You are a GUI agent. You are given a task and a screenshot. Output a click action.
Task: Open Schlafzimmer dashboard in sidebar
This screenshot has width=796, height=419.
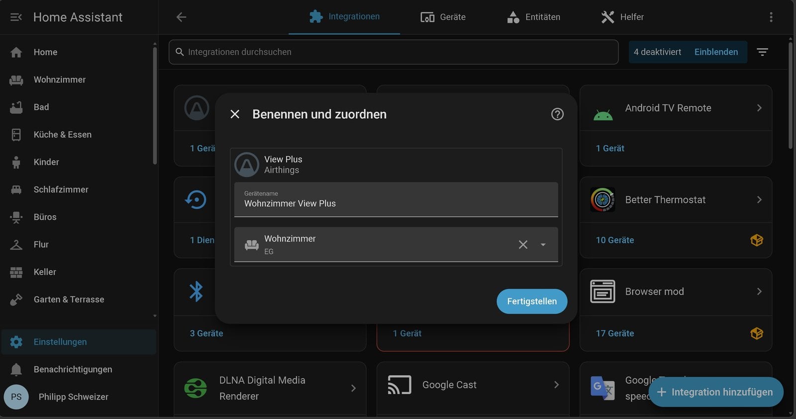(x=79, y=189)
